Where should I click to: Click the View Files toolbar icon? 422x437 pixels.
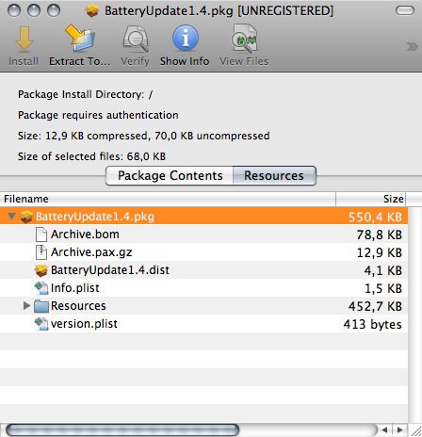244,39
